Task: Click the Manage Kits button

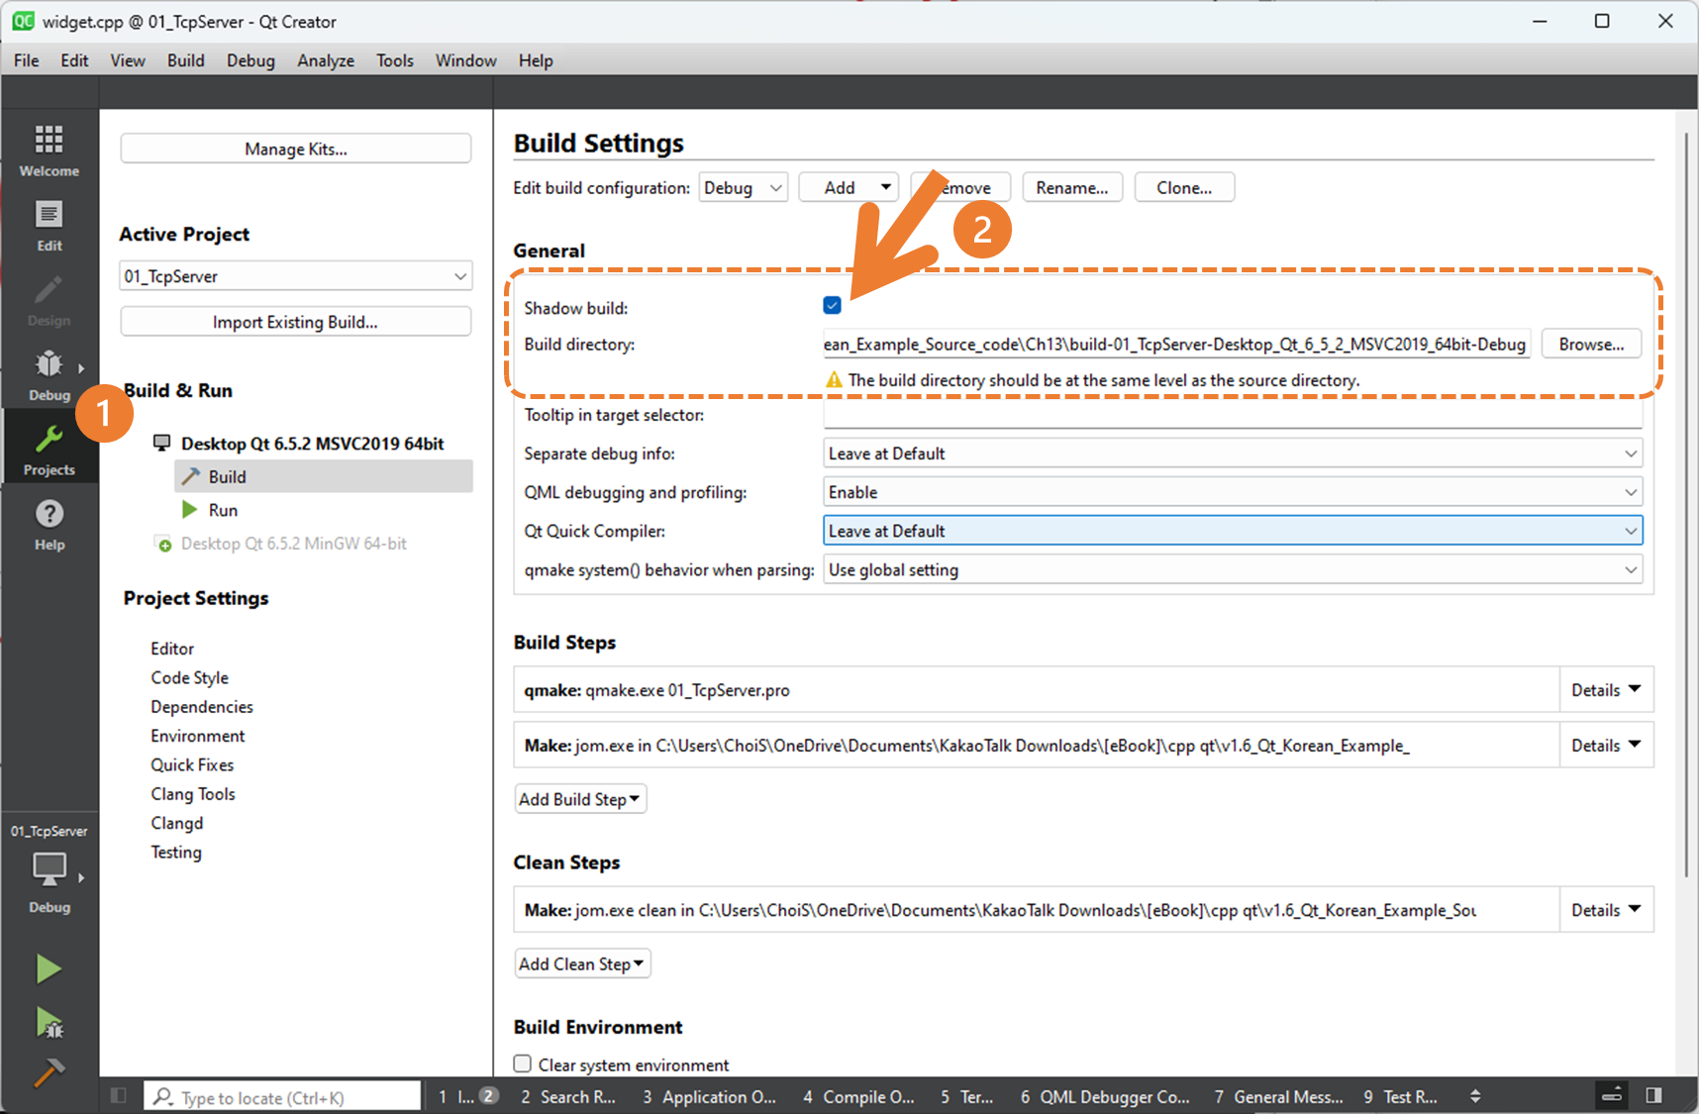Action: [295, 149]
